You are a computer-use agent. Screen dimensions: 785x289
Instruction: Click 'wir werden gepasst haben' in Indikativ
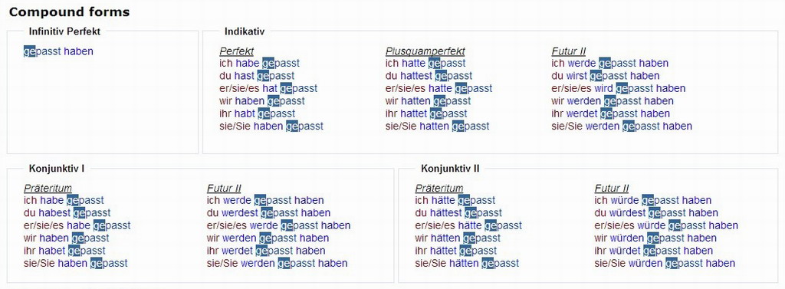coord(611,101)
